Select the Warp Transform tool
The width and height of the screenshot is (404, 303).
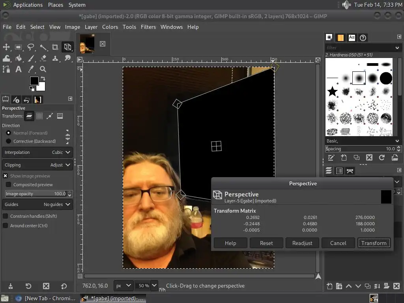[x=6, y=58]
